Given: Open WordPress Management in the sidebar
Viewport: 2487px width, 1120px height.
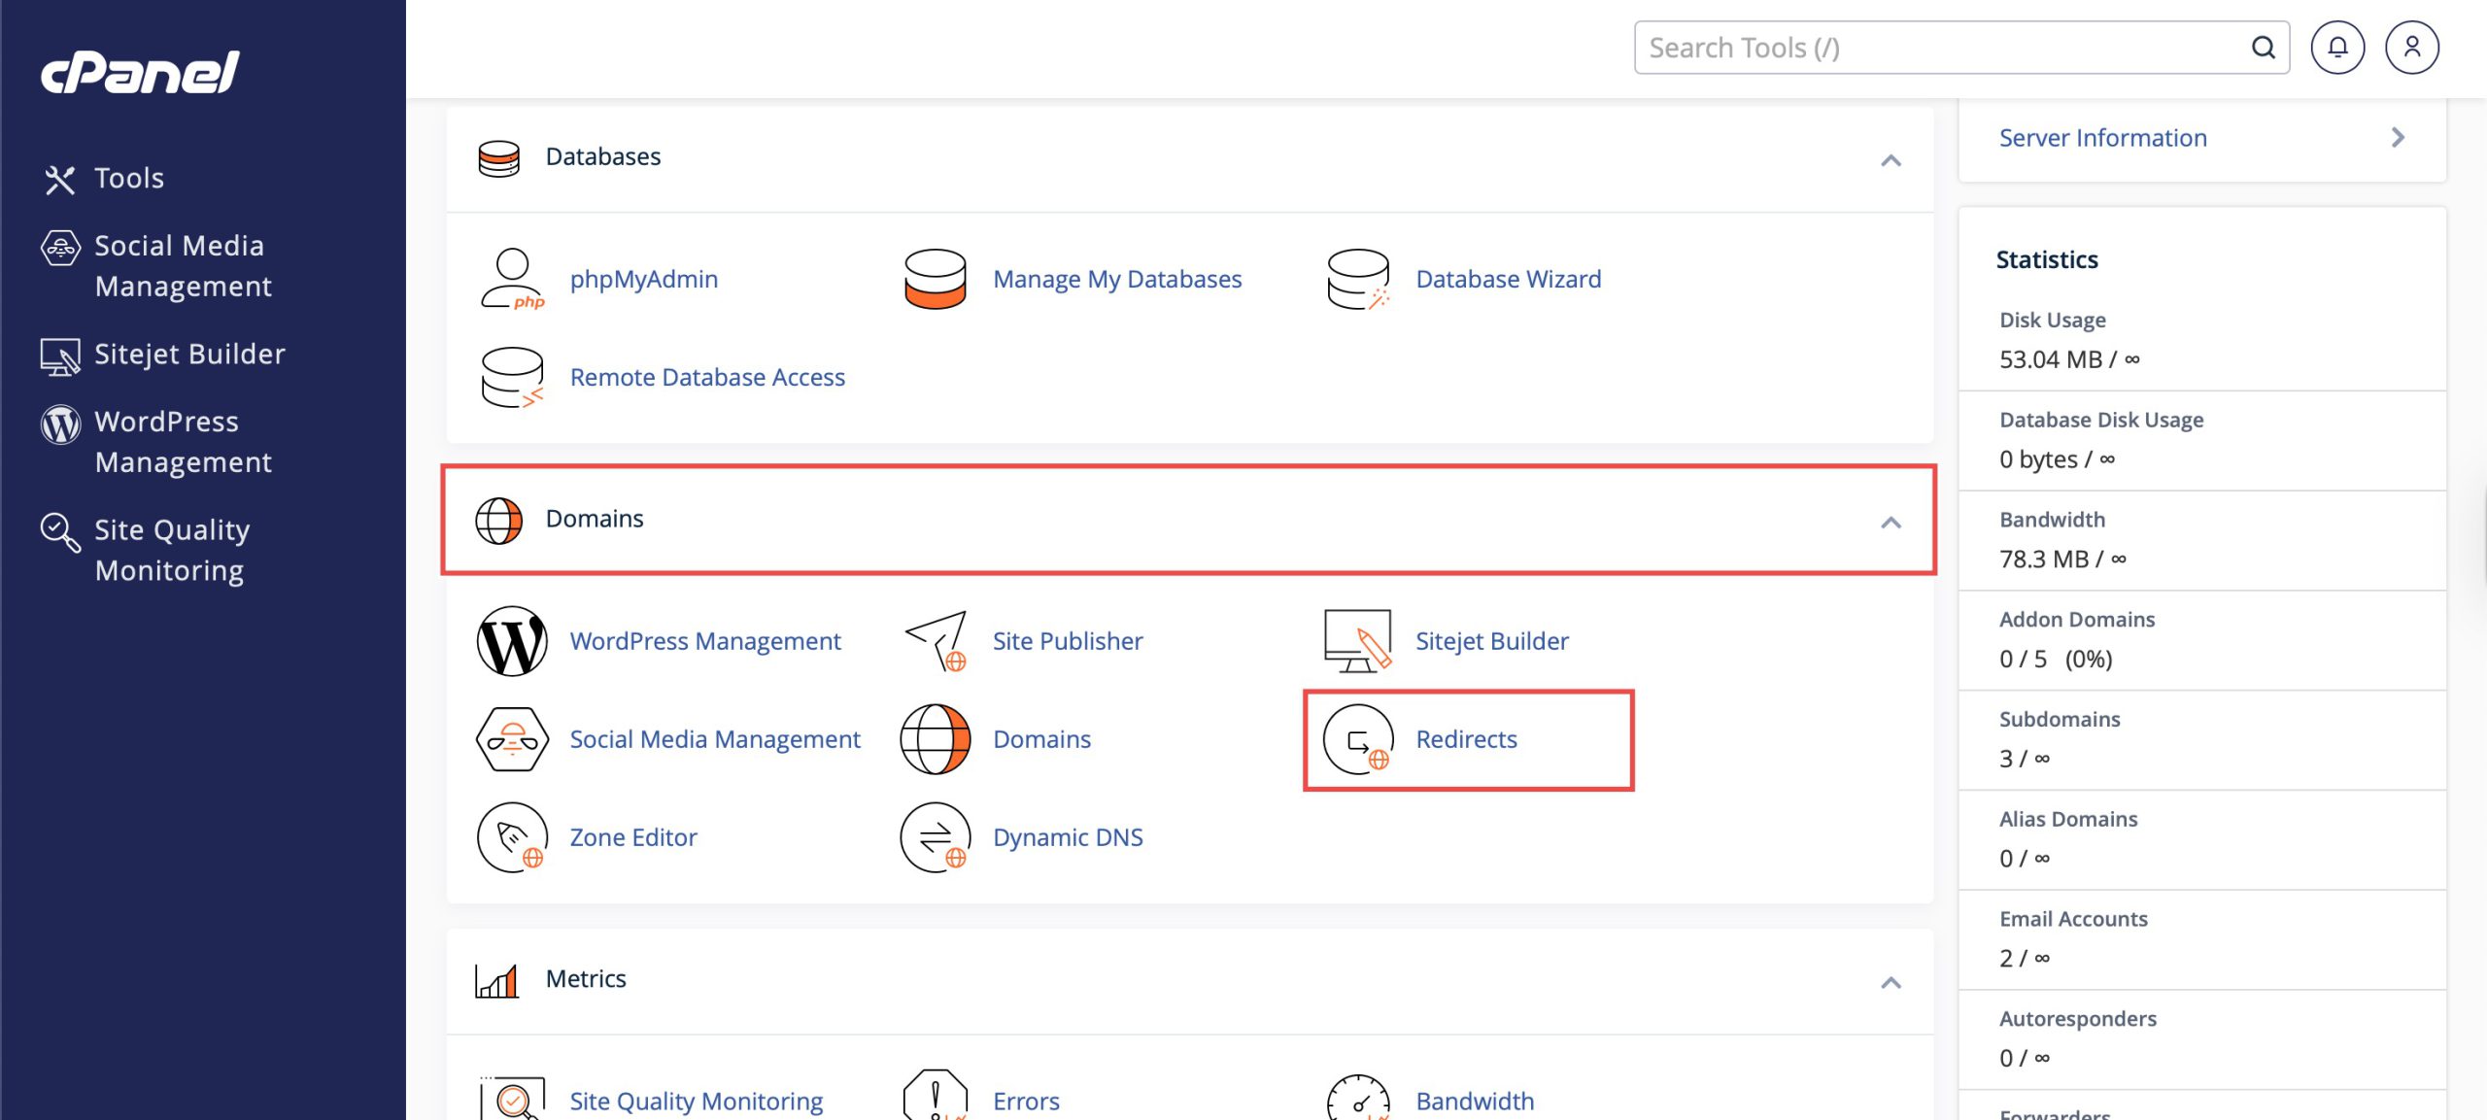Looking at the screenshot, I should tap(156, 442).
